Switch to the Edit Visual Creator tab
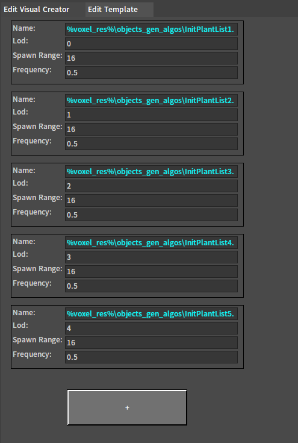Viewport: 298px width, 443px height. 36,9
